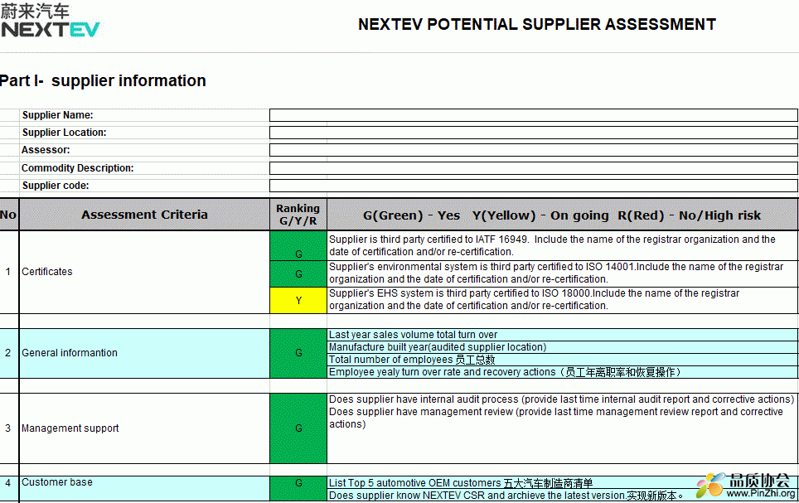The height and width of the screenshot is (503, 799).
Task: Select the yellow Y ranking cell for ISO 18000
Action: [x=298, y=300]
